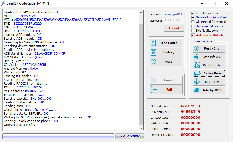Uncheck the Save User / Pass checkbox
Image resolution: width=233 pixels, height=142 pixels.
pyautogui.click(x=193, y=13)
